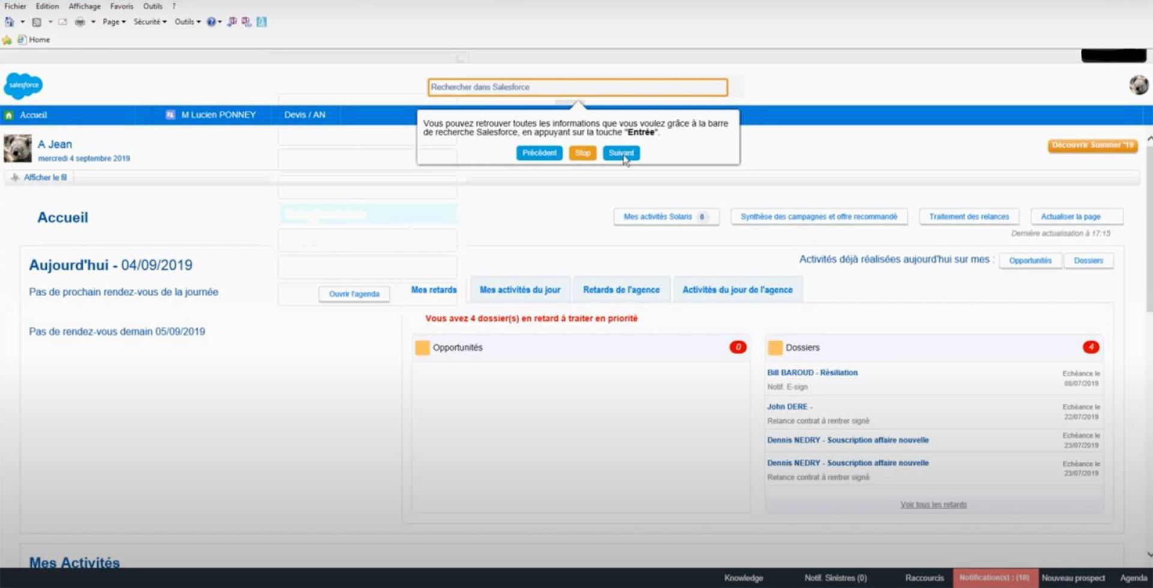Click the Rechercher dans Salesforce search field
Screen dimensions: 1153x588
[577, 88]
